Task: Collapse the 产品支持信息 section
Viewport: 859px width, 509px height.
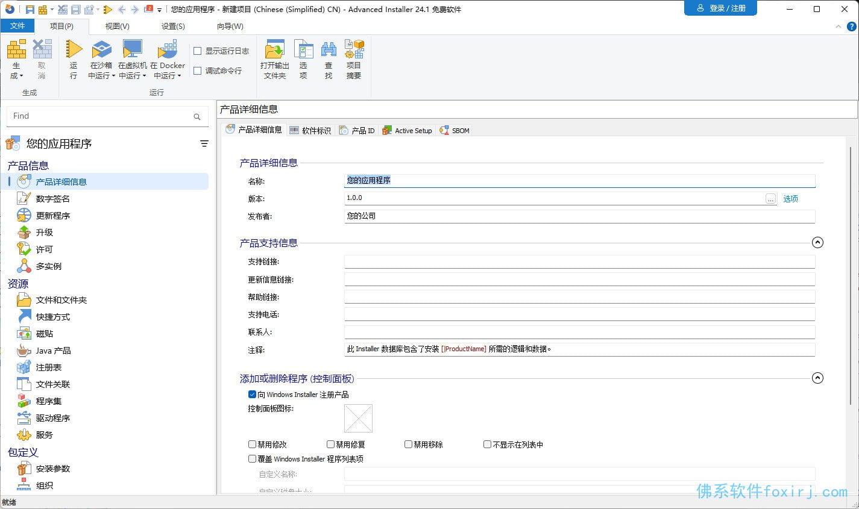Action: [817, 242]
